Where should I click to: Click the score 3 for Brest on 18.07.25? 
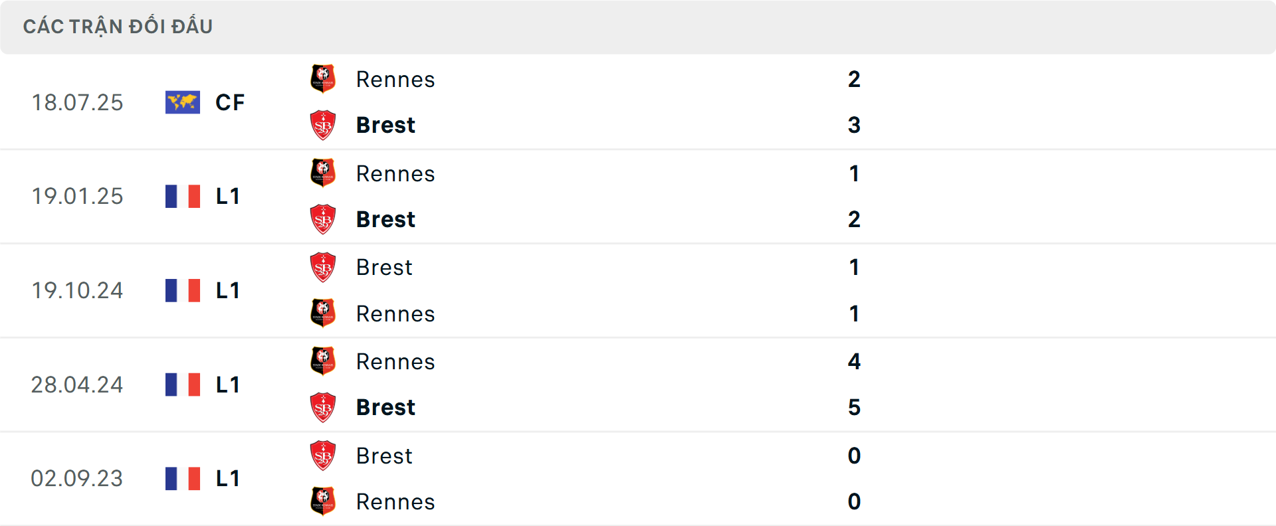(x=855, y=125)
